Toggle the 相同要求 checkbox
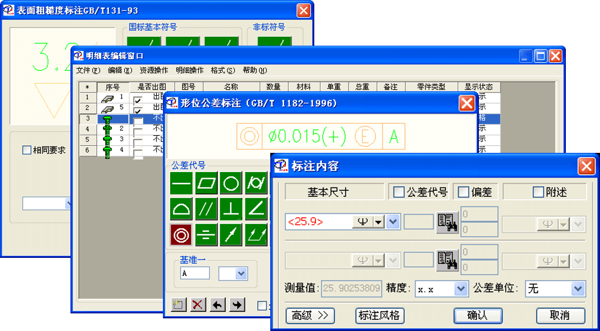The height and width of the screenshot is (331, 600). click(x=27, y=150)
